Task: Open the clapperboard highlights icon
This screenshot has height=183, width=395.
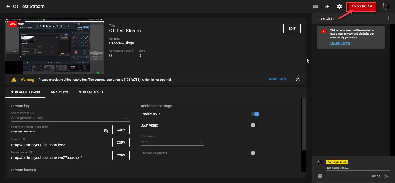Action: (315, 6)
